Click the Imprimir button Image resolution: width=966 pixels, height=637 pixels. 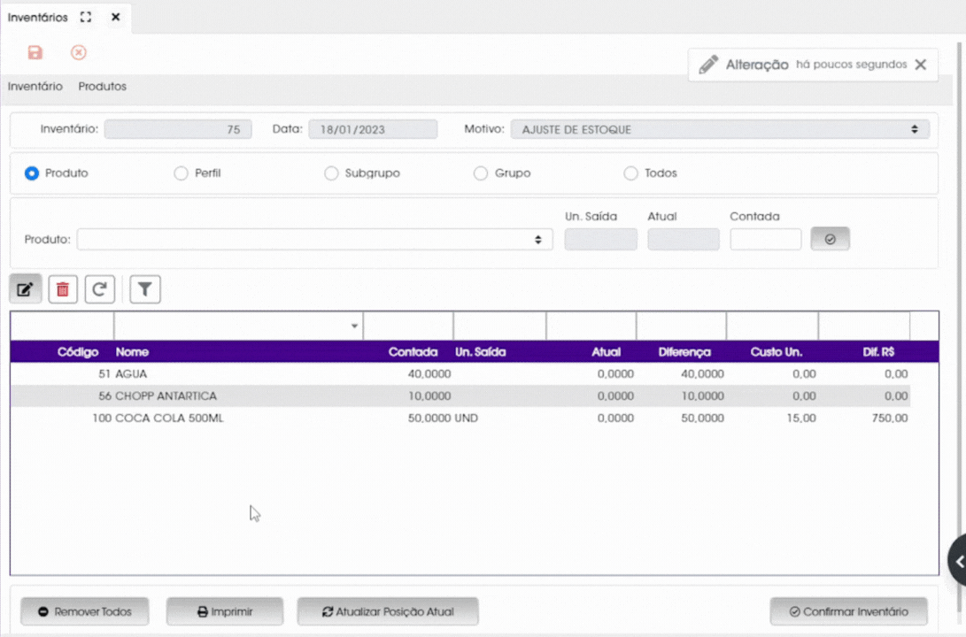point(225,611)
